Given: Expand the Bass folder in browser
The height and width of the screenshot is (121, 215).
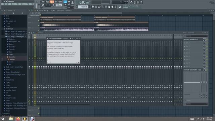Looking at the screenshot, I should [7, 16].
